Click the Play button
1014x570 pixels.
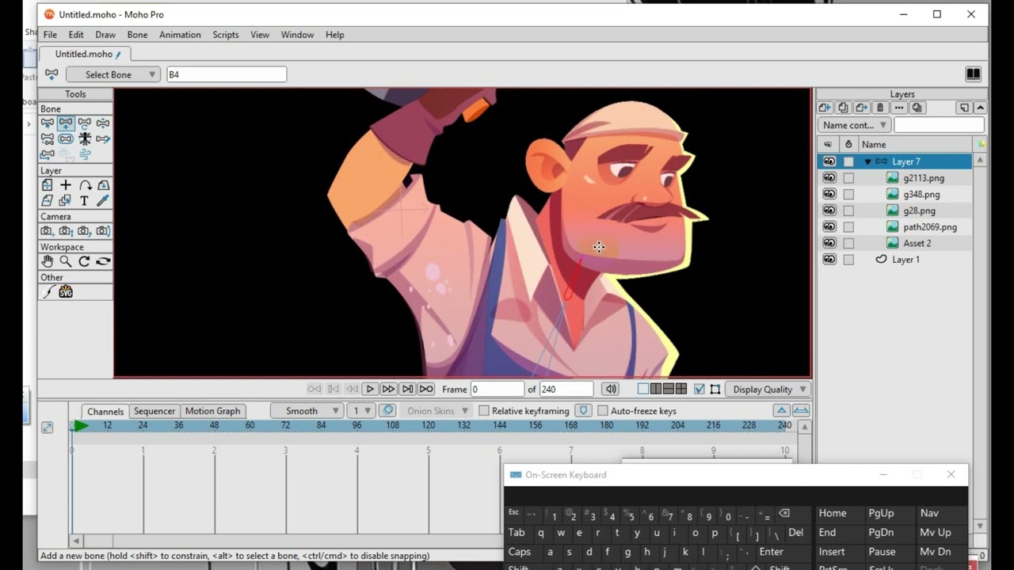click(370, 389)
